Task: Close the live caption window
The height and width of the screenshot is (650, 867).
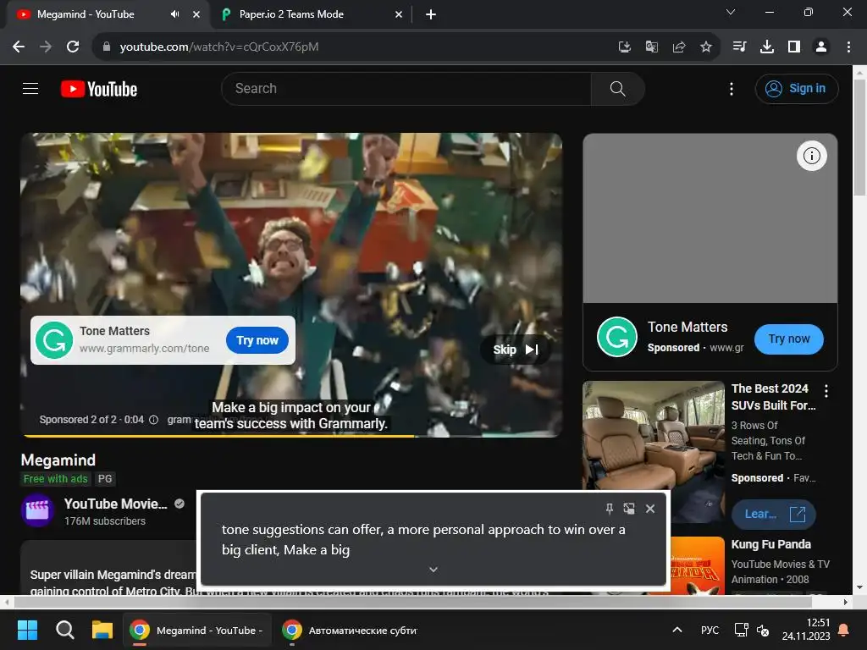Action: (650, 509)
